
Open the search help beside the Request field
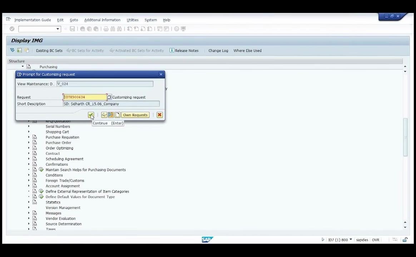(109, 97)
